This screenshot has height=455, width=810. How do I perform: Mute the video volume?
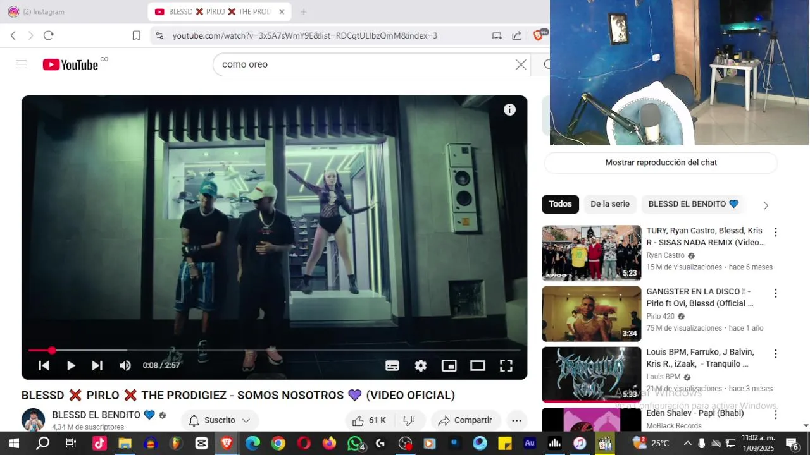125,365
